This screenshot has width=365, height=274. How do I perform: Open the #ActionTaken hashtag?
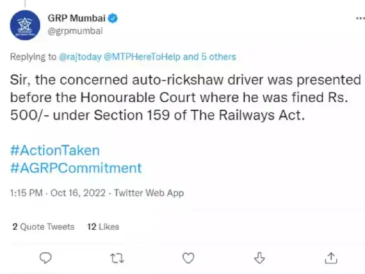click(x=55, y=150)
